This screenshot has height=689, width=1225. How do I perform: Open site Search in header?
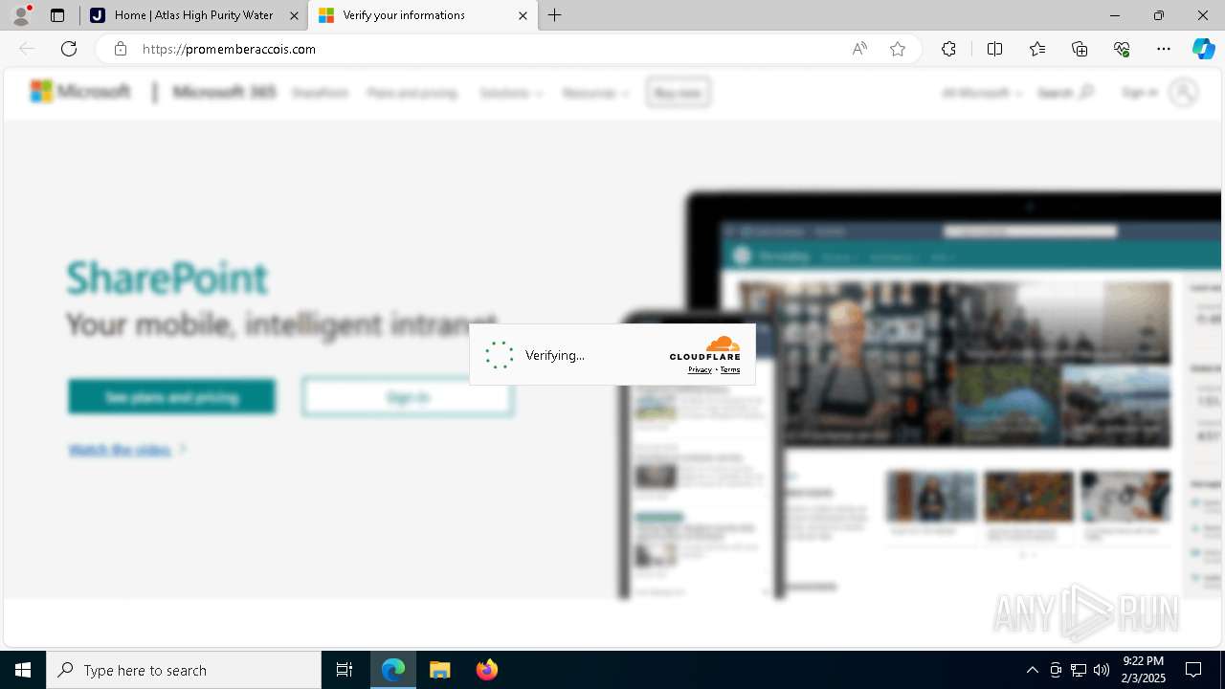1065,93
